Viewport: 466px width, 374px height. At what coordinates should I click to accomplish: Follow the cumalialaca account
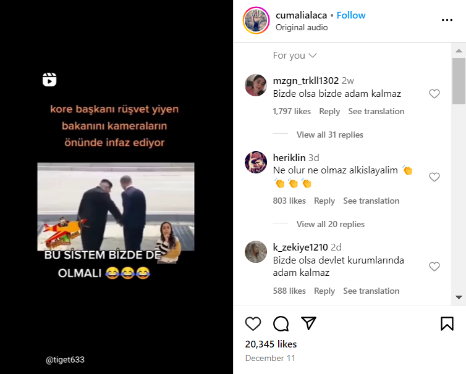coord(351,15)
